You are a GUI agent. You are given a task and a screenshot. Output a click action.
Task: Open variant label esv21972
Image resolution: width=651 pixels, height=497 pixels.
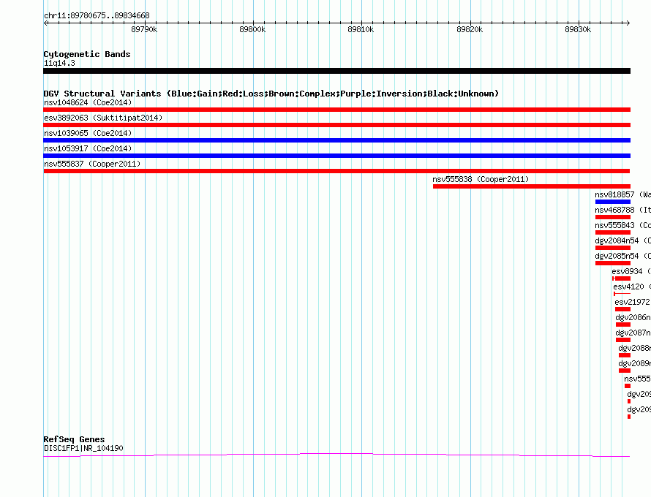pyautogui.click(x=632, y=302)
